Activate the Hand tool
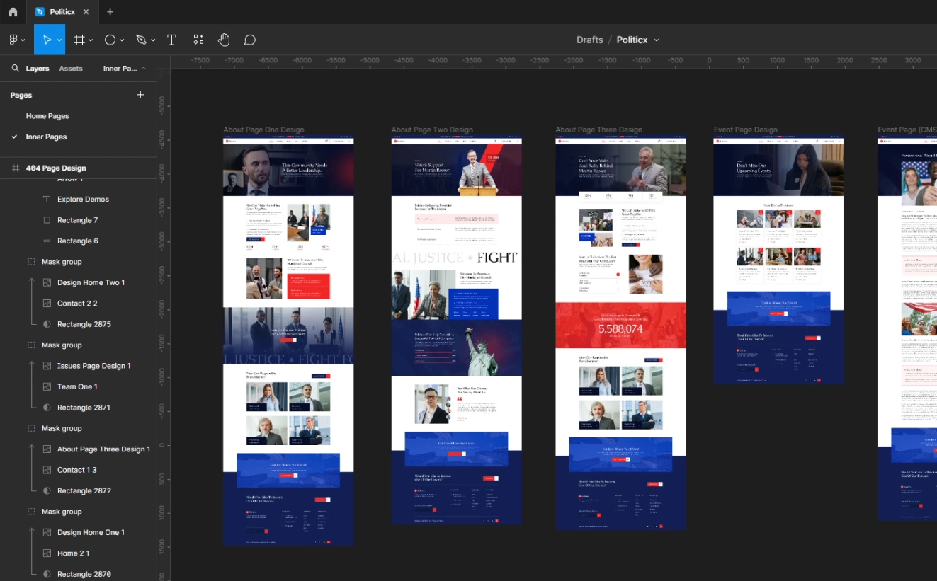This screenshot has height=581, width=937. click(x=224, y=40)
